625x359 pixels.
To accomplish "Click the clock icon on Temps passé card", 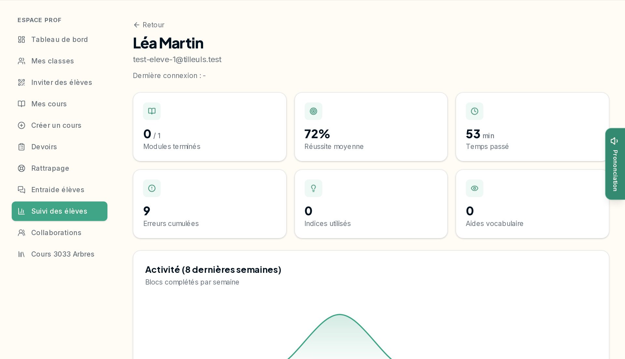I will (475, 111).
